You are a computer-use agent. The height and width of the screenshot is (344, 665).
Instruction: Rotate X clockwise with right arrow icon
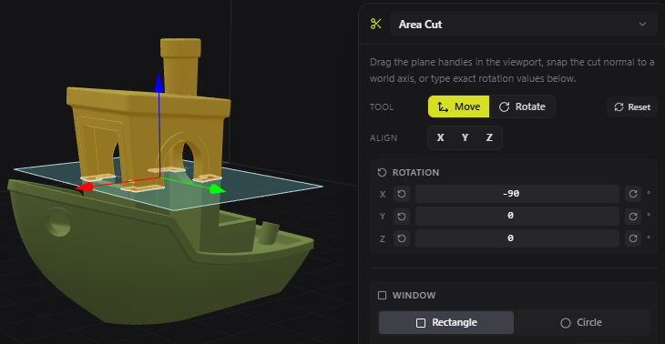tap(633, 194)
